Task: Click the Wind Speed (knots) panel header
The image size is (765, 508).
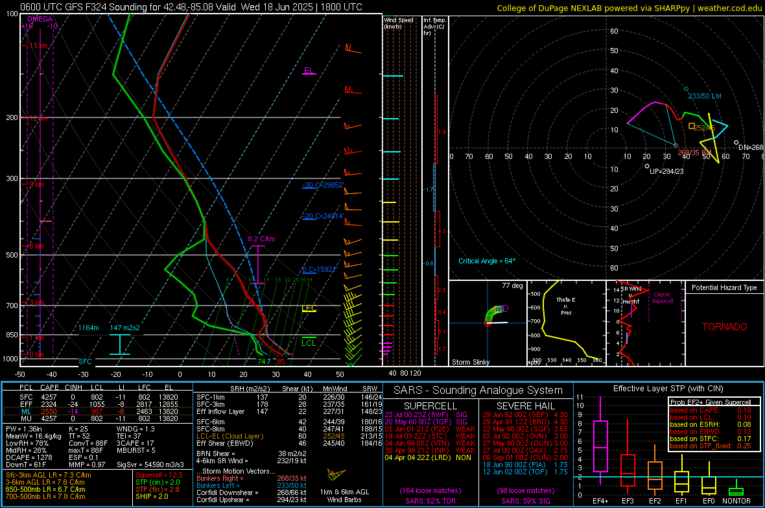Action: tap(399, 23)
